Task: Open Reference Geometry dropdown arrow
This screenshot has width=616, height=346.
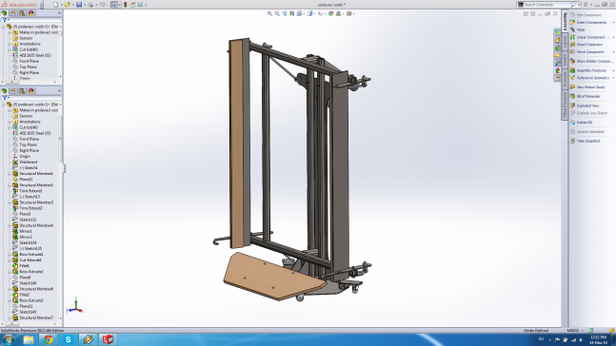Action: (x=613, y=78)
